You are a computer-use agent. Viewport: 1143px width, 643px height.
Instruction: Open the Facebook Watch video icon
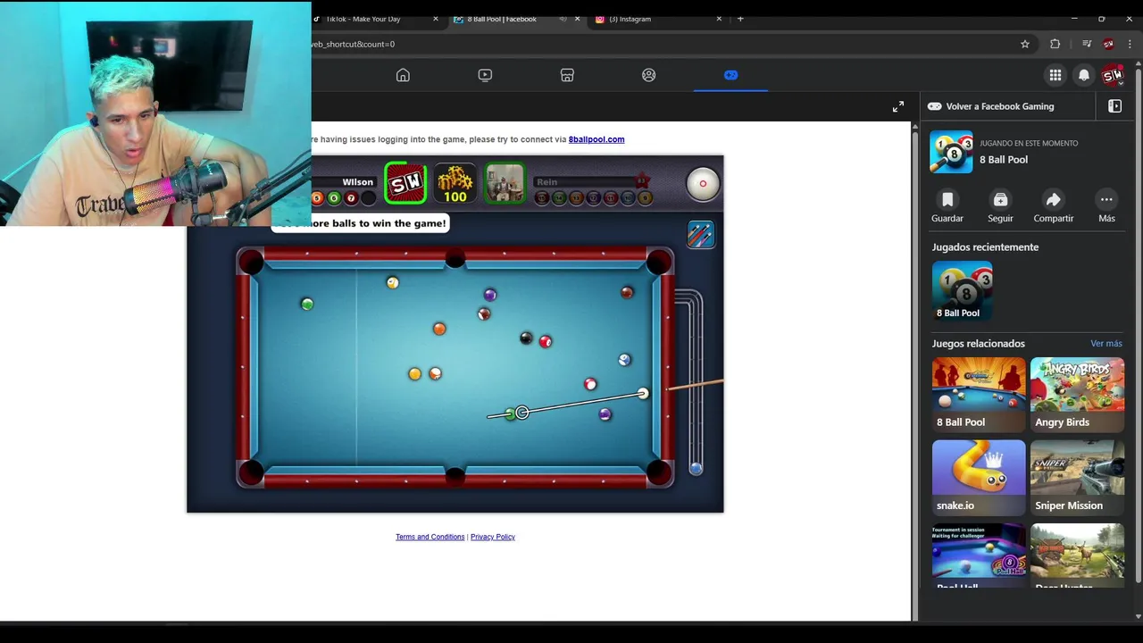click(485, 75)
